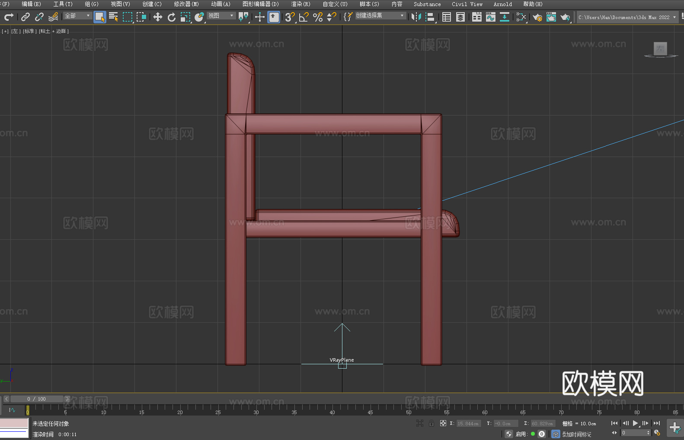Activate Select and Rotate tool
This screenshot has width=684, height=440.
(172, 17)
